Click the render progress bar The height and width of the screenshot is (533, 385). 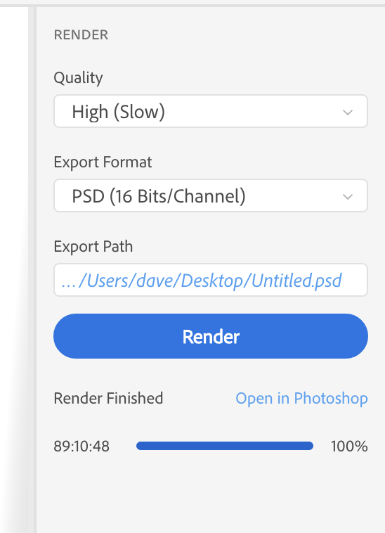pos(224,446)
